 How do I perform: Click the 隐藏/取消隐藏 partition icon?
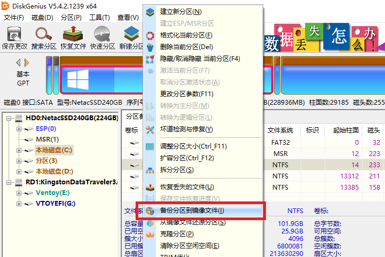[150, 59]
